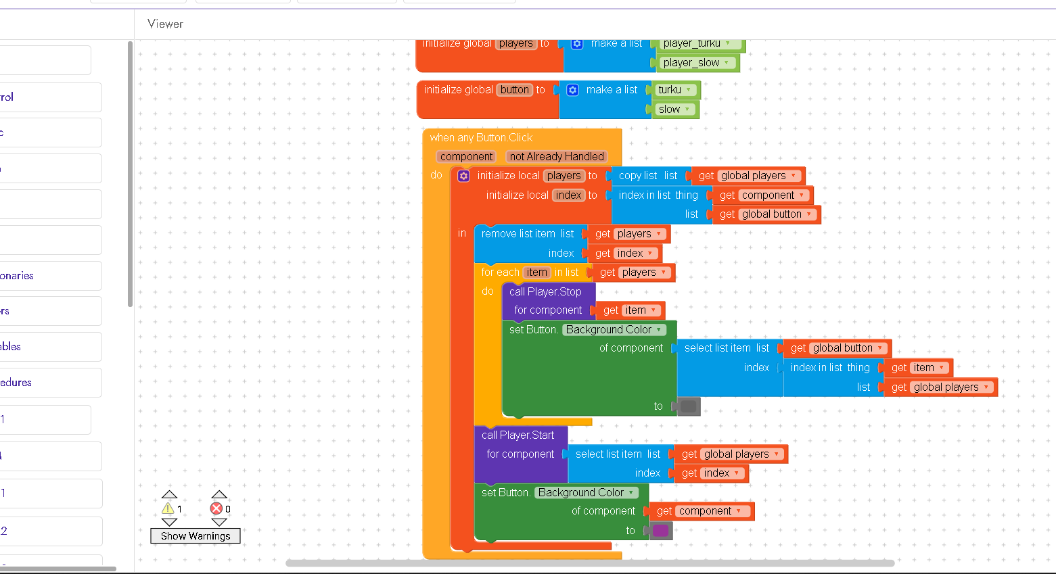Select the 'not Already Handled' parameter
This screenshot has width=1056, height=574.
pyautogui.click(x=557, y=157)
